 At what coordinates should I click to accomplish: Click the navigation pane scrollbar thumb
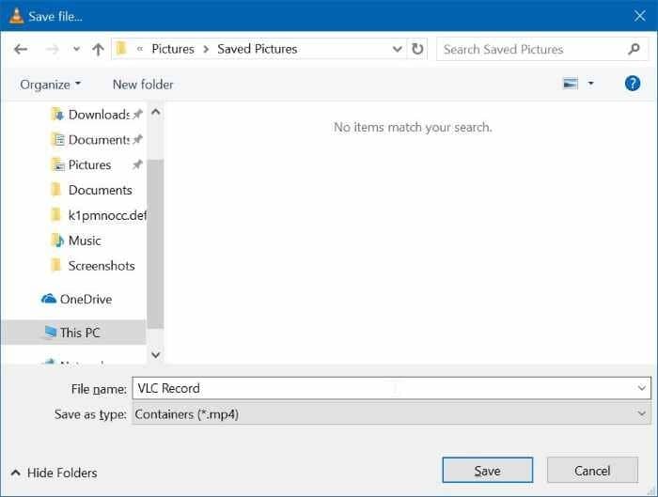155,243
